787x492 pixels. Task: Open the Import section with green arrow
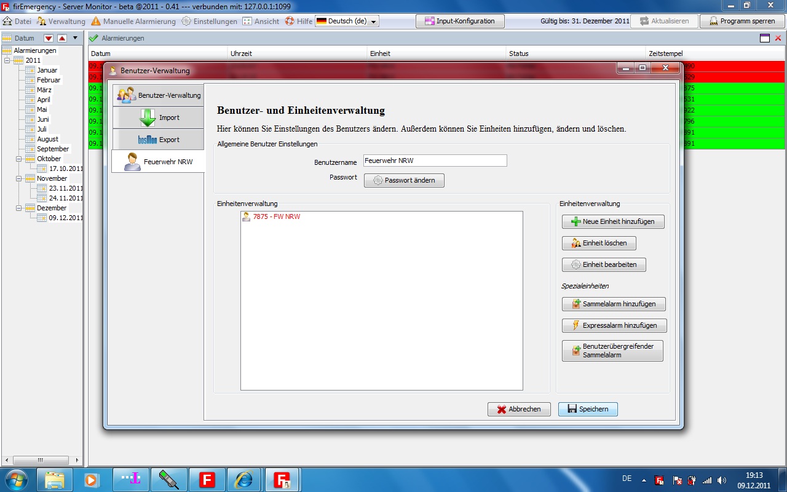158,117
